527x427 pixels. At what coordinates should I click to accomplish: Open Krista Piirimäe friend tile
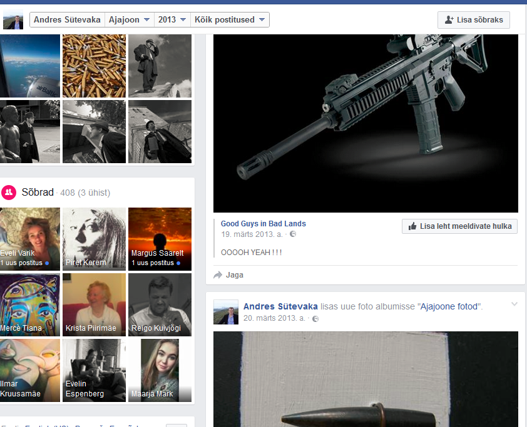[x=94, y=305]
